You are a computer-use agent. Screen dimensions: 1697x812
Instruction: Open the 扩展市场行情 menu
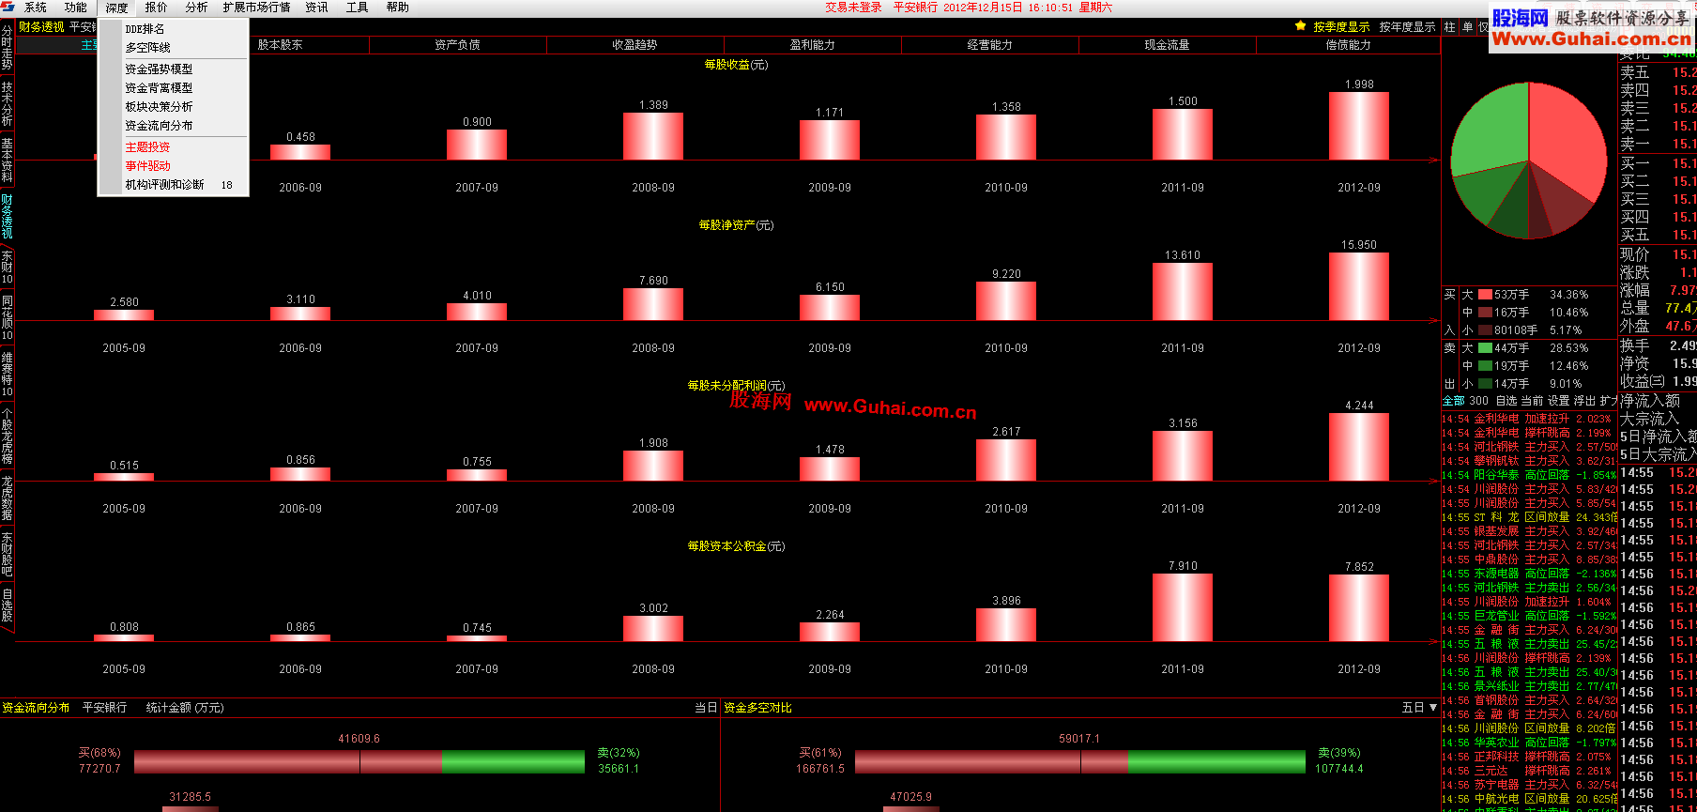(x=256, y=8)
